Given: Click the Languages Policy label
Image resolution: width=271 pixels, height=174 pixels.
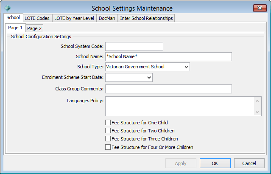Looking at the screenshot, I should 85,101.
